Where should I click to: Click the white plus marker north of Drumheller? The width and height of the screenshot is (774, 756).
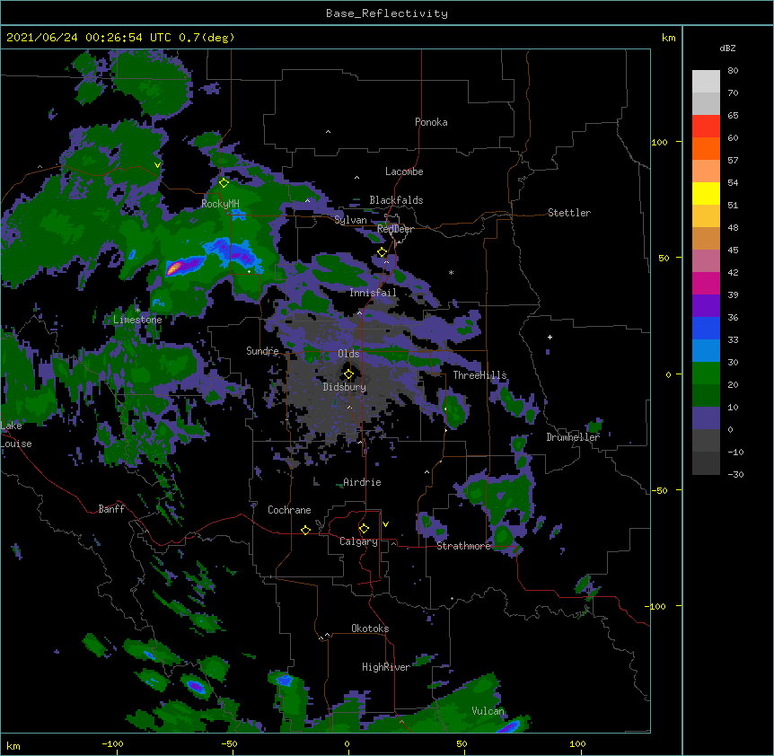[x=550, y=337]
